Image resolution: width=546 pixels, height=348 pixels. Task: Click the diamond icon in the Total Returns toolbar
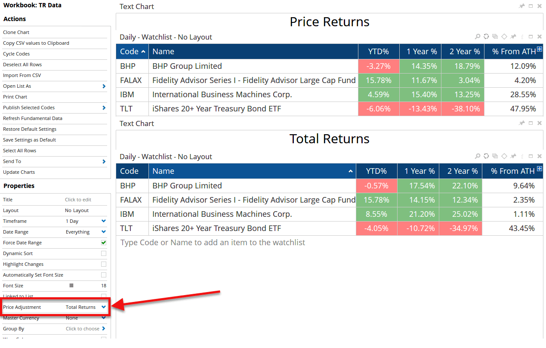pyautogui.click(x=504, y=156)
